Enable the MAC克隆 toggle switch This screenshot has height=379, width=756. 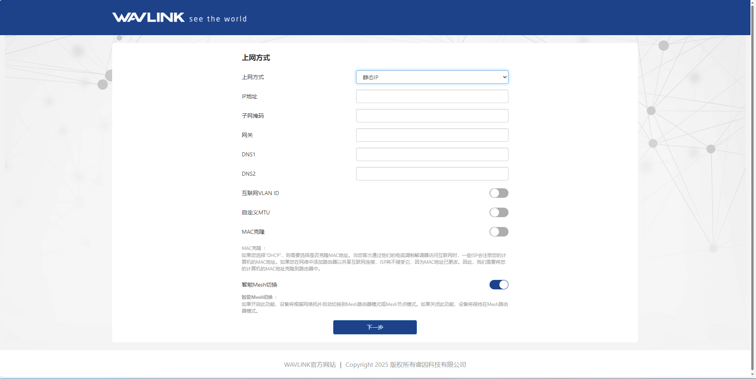click(499, 232)
